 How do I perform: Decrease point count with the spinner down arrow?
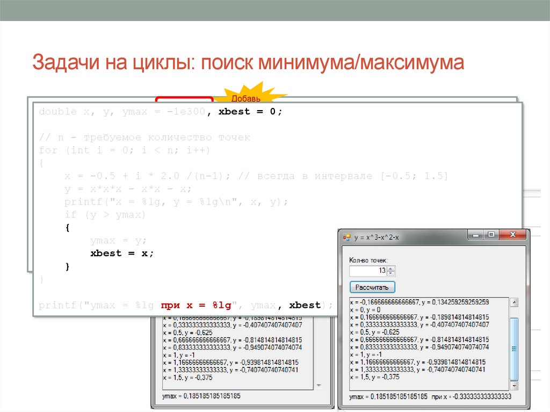click(391, 273)
